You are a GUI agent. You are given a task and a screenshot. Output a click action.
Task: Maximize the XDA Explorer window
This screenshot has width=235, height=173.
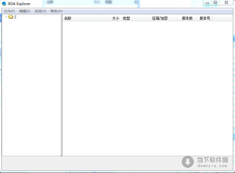click(215, 2)
